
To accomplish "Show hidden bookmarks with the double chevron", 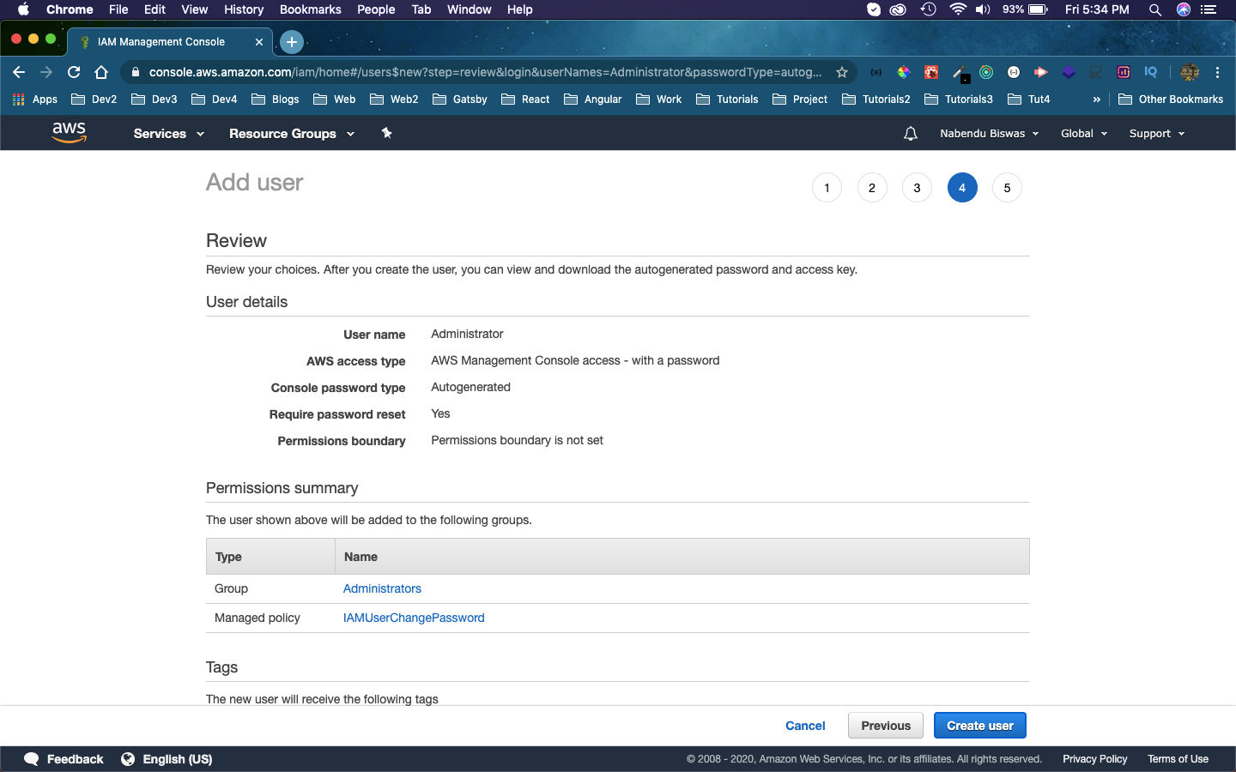I will tap(1096, 100).
